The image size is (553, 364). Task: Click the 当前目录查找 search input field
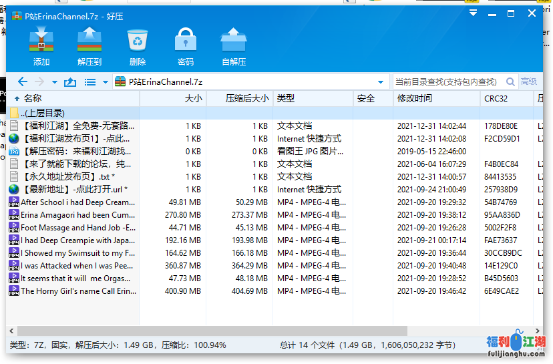coord(446,81)
